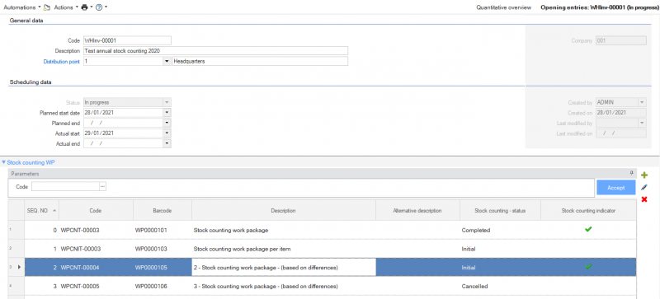The width and height of the screenshot is (660, 299).
Task: Open the Automations menu
Action: coord(22,7)
